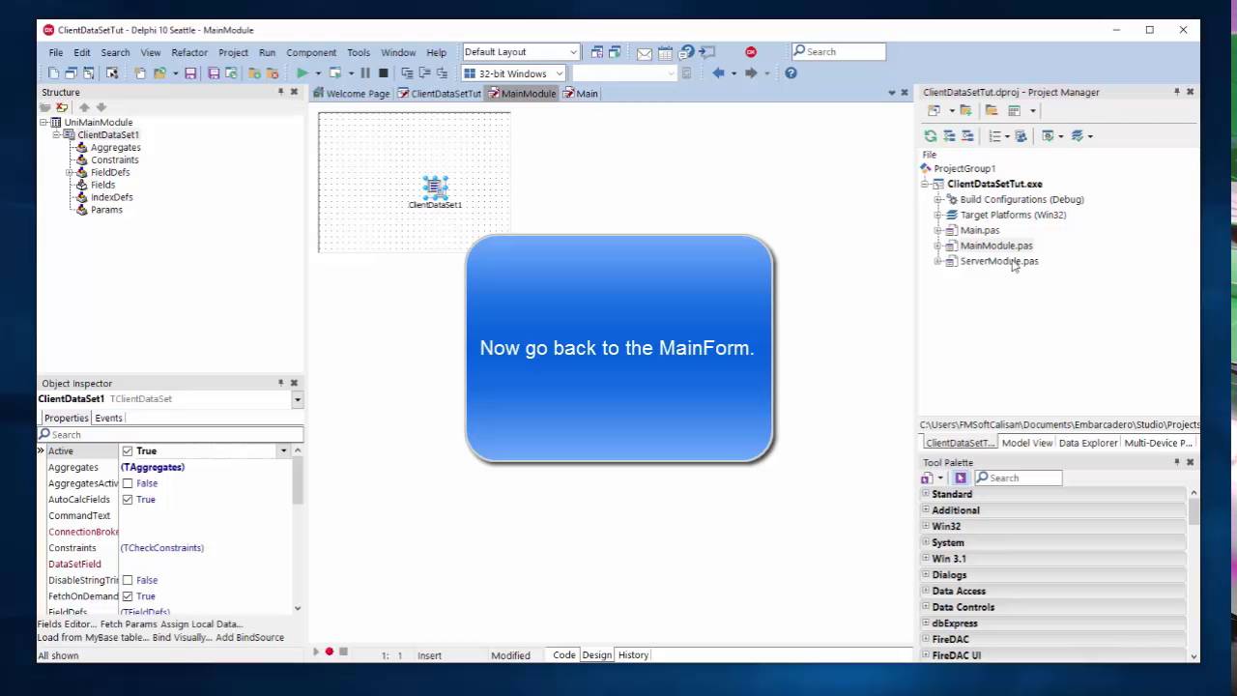Viewport: 1237px width, 696px height.
Task: Click Add-to-project folder icon in Project Manager
Action: point(965,111)
